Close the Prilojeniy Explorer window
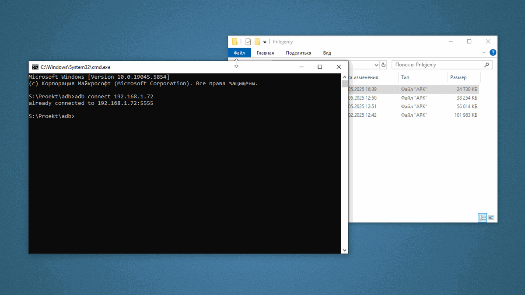Screen dimensions: 525x295 [488, 42]
